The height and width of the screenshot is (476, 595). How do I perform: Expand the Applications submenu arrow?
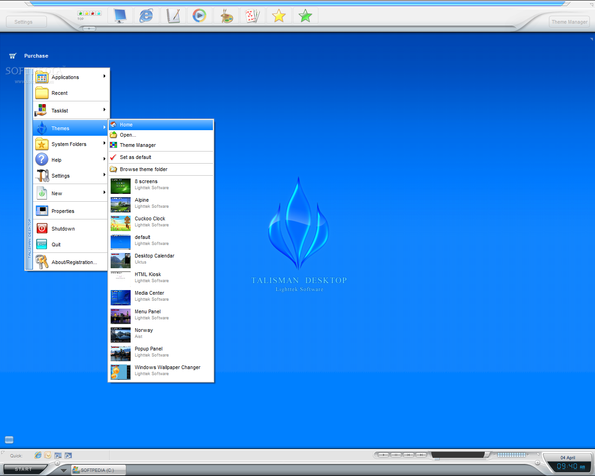click(x=105, y=76)
